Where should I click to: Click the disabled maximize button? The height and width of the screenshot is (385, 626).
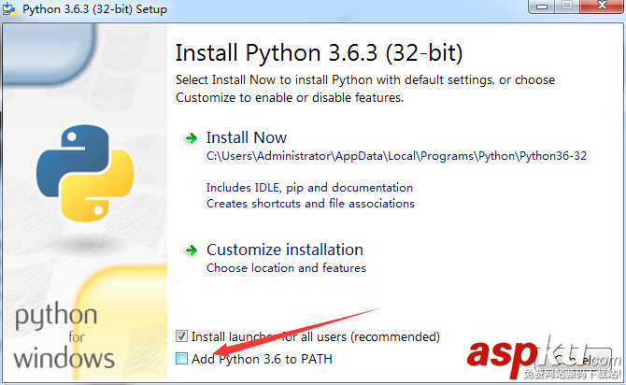pos(568,7)
